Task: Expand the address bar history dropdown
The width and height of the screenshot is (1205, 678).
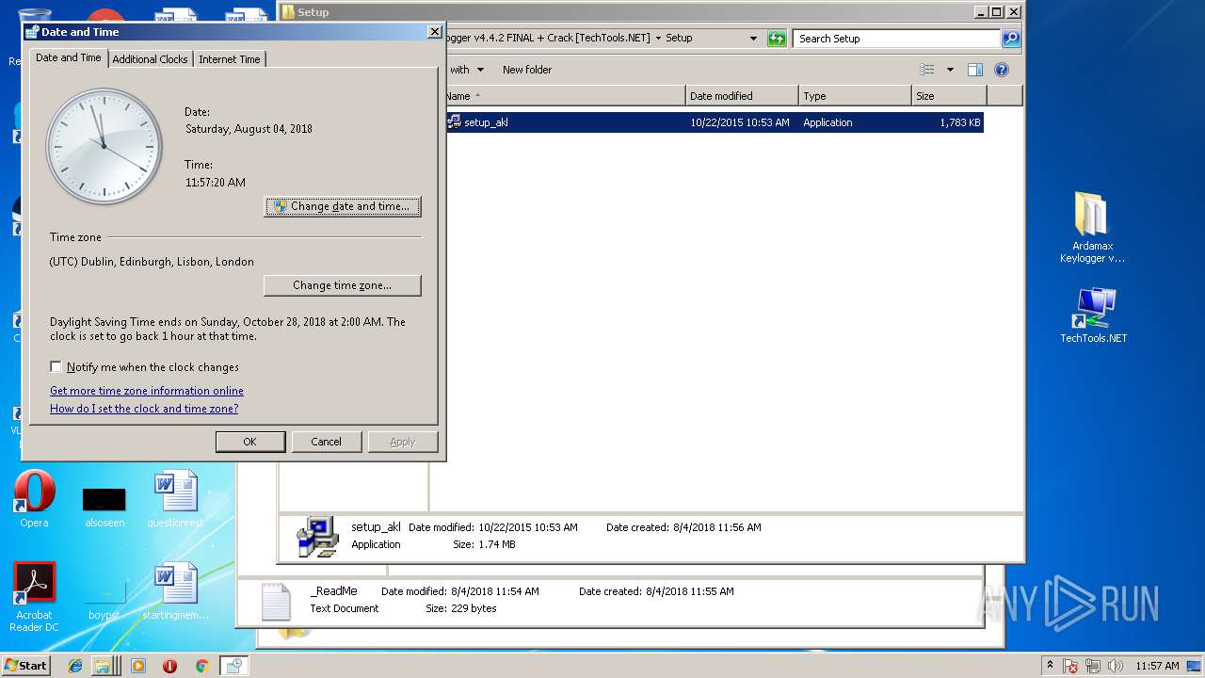Action: click(x=753, y=39)
